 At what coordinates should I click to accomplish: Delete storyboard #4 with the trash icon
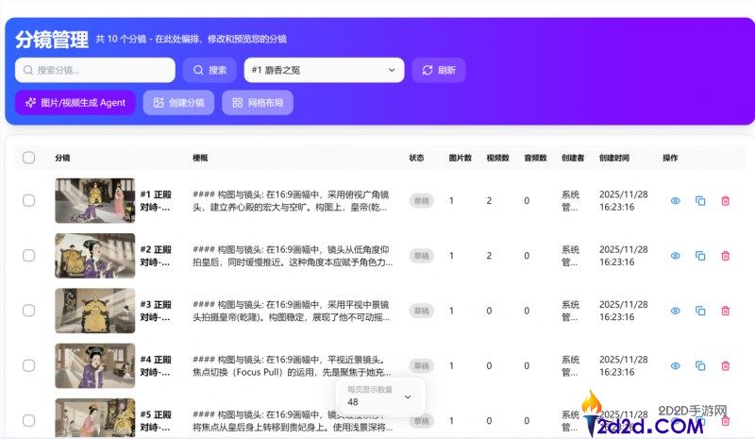(x=726, y=365)
